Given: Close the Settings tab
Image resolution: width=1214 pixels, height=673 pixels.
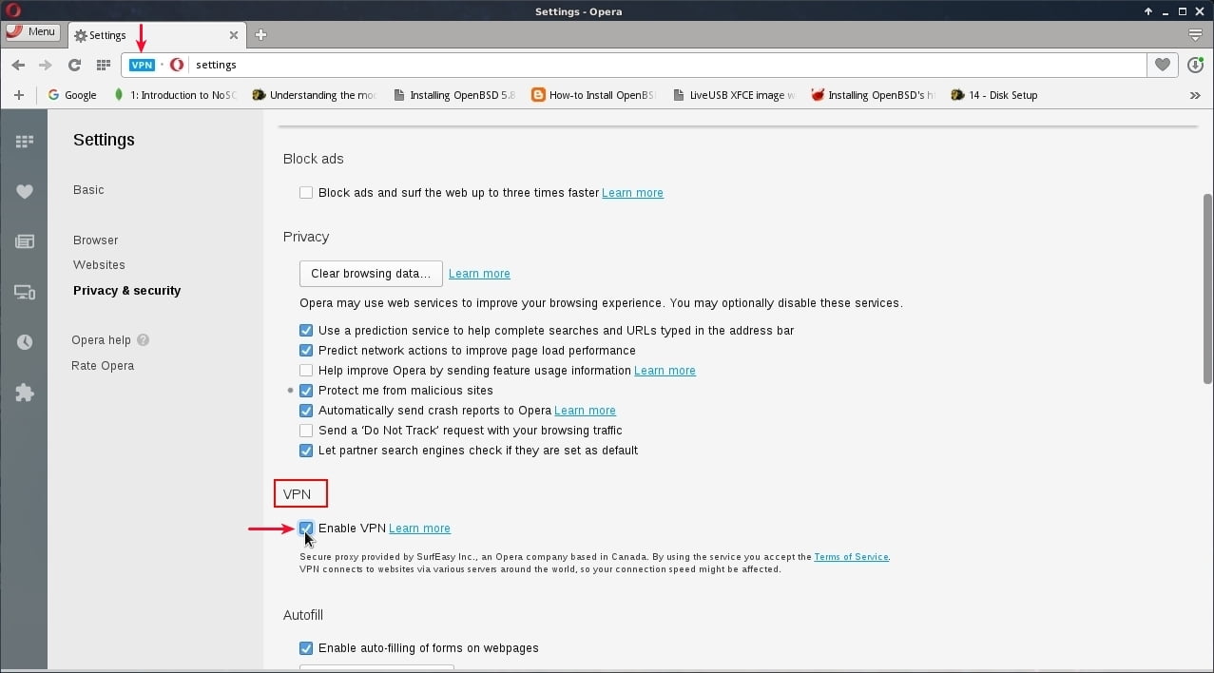Looking at the screenshot, I should (234, 35).
